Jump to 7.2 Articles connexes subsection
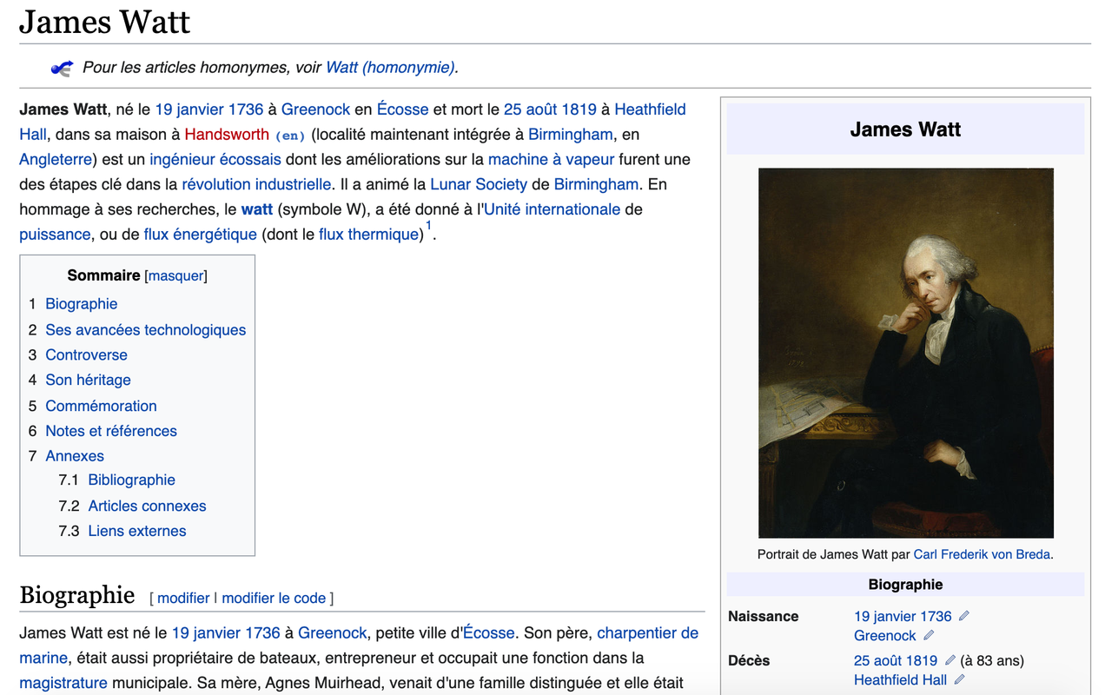 pyautogui.click(x=147, y=506)
